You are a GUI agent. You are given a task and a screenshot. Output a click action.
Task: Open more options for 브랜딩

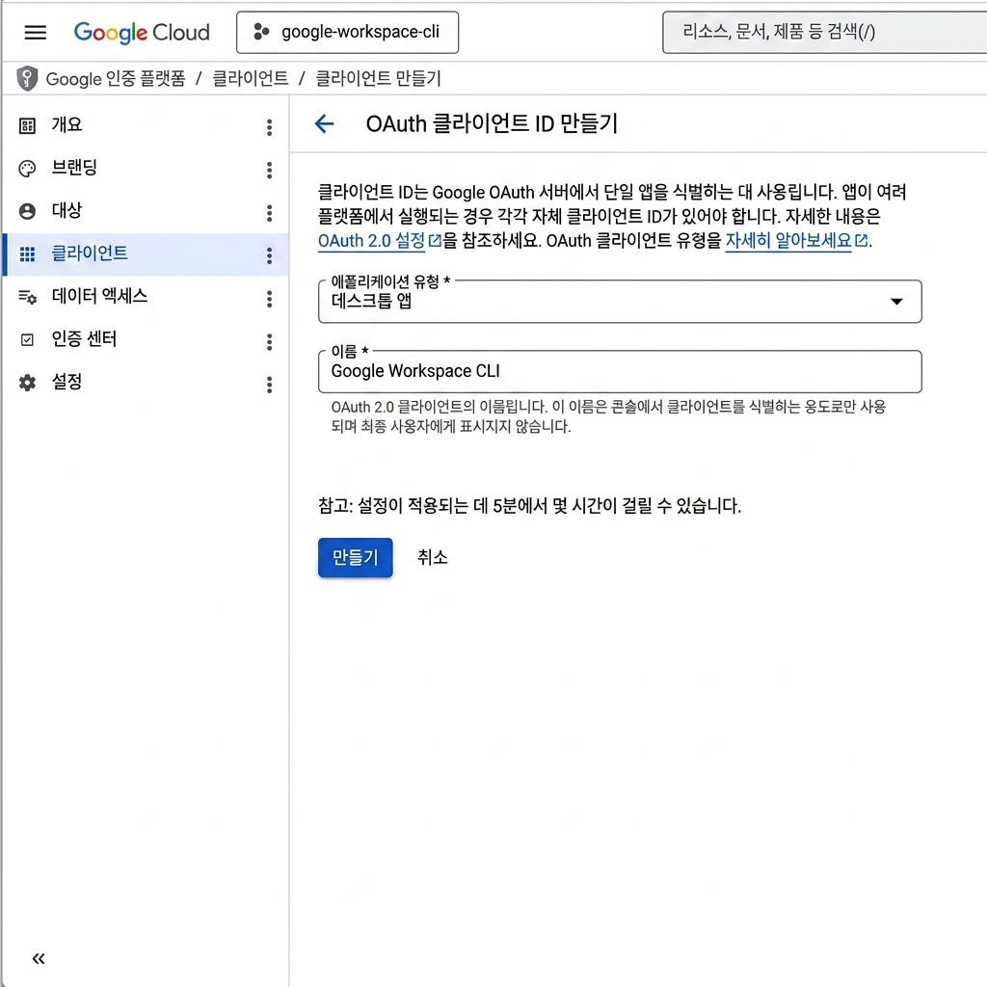(270, 170)
